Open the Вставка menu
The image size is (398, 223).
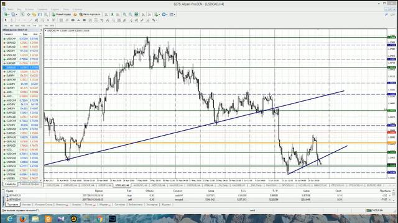(29, 9)
